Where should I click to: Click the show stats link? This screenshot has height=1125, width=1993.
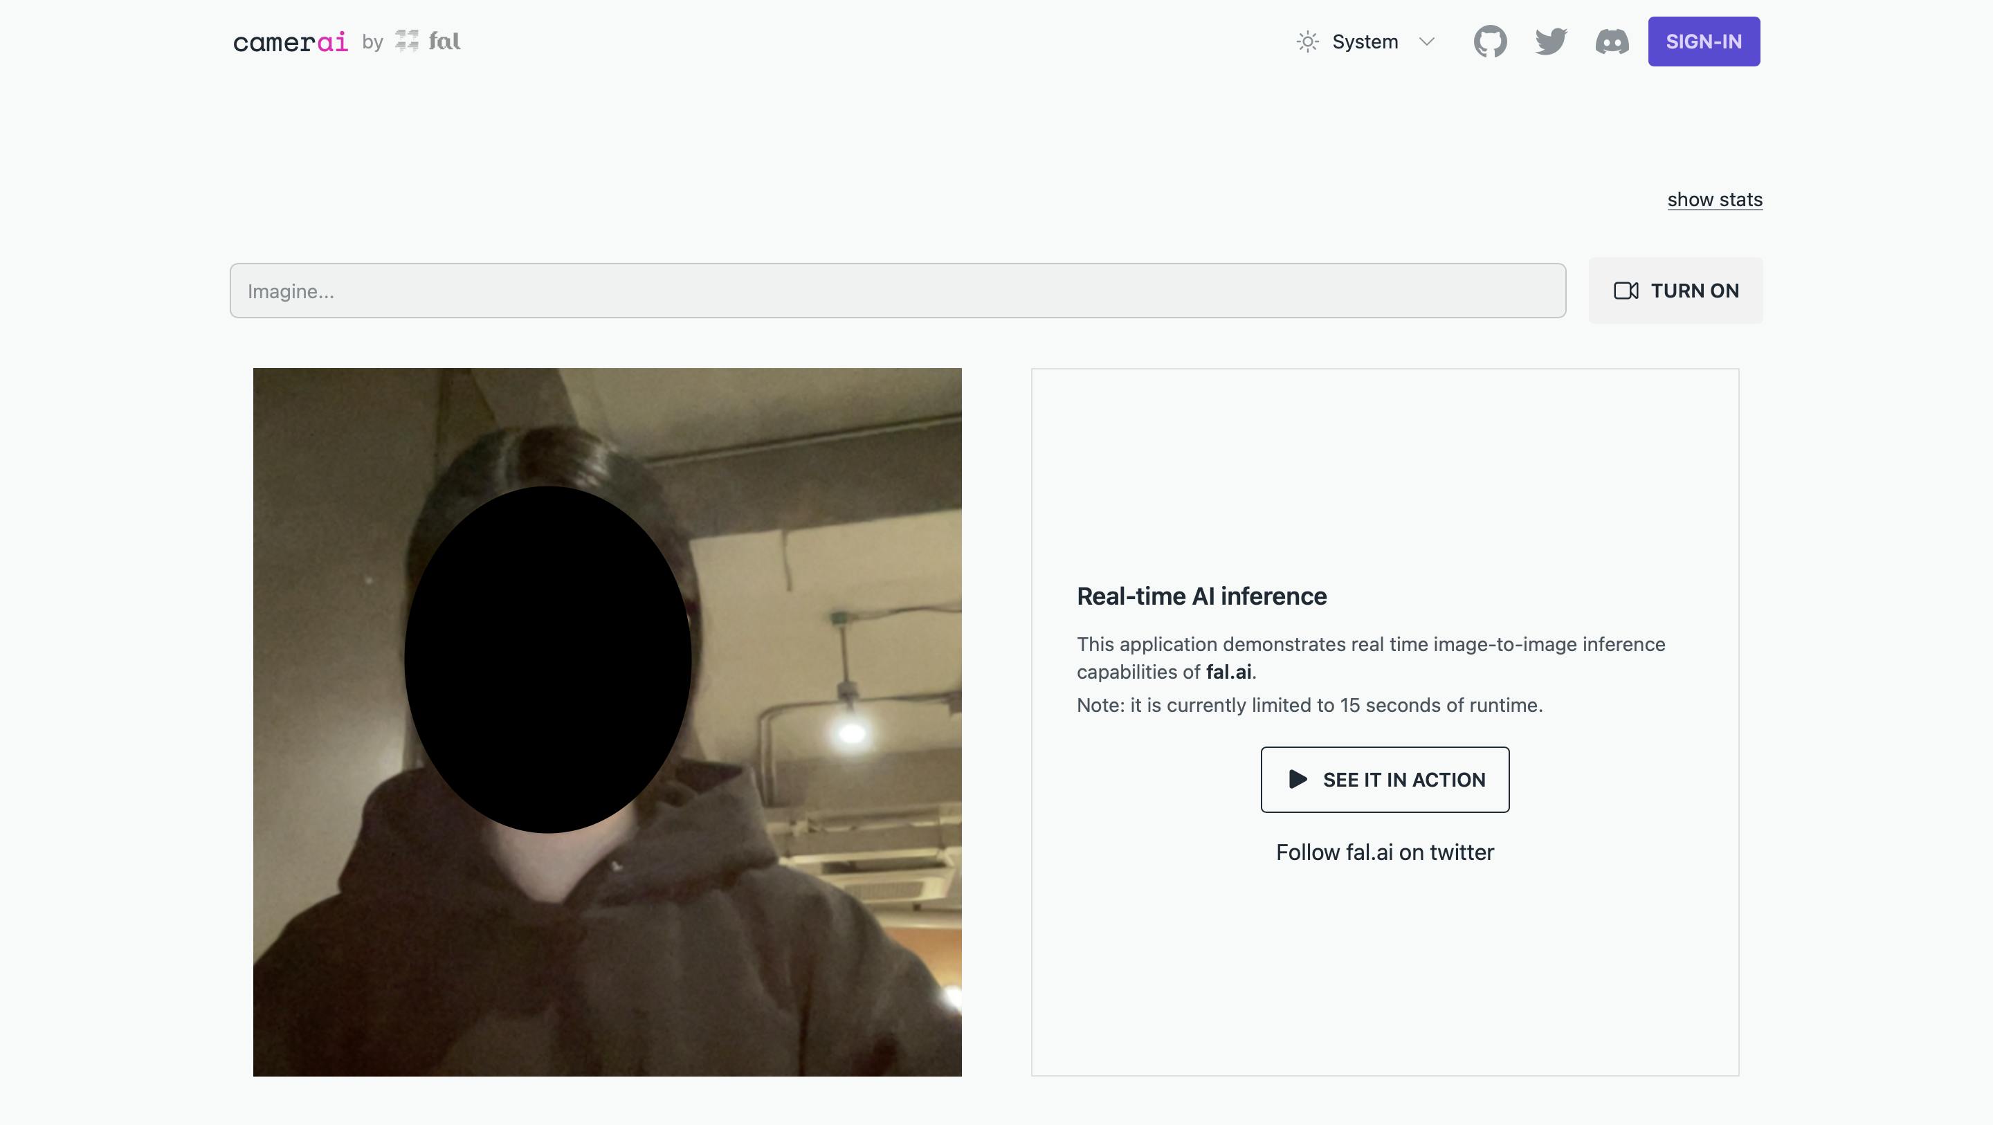1715,200
